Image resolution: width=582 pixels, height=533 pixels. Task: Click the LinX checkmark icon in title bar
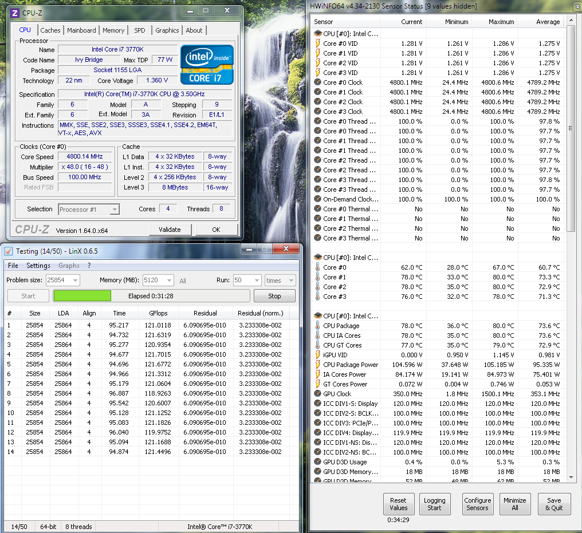coord(9,251)
